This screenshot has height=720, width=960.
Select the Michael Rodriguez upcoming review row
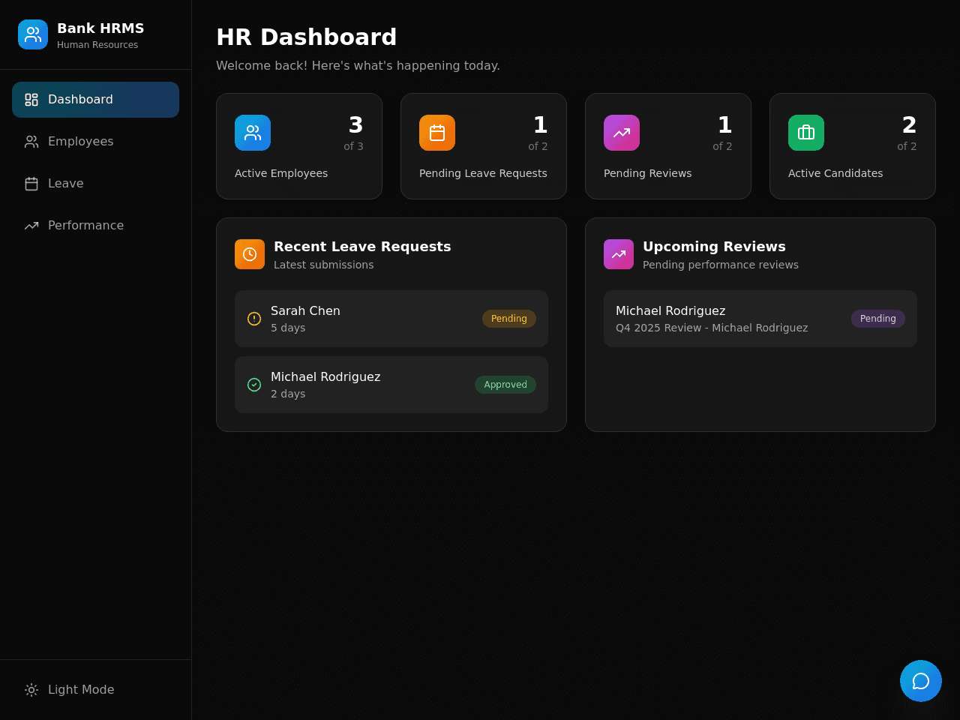coord(760,319)
